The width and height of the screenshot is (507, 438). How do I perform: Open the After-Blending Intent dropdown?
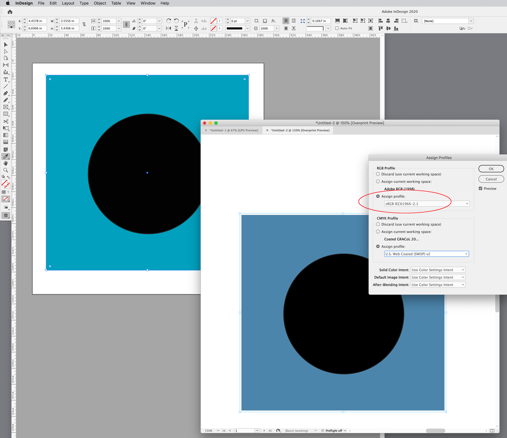point(438,285)
